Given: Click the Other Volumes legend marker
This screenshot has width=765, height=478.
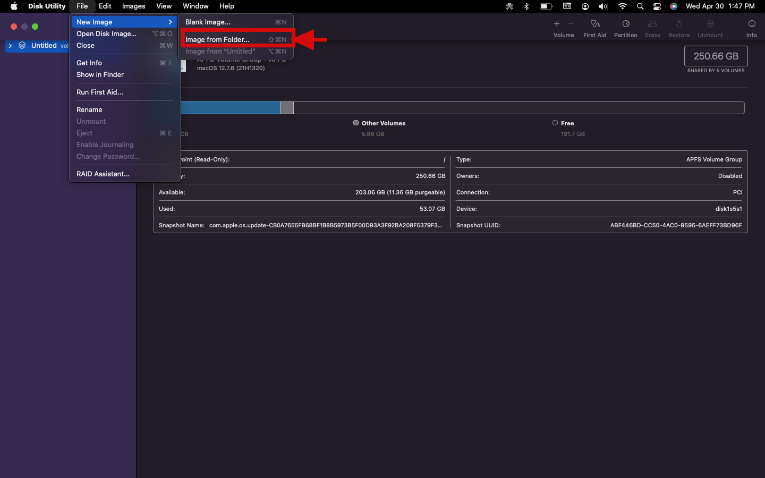Looking at the screenshot, I should point(356,123).
